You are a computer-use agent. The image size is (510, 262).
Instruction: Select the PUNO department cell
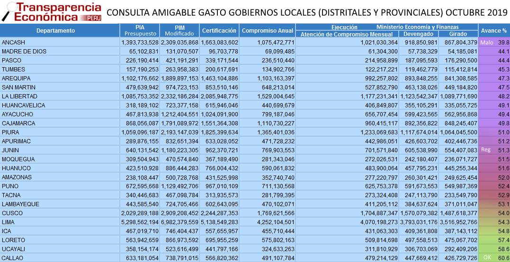coord(60,186)
